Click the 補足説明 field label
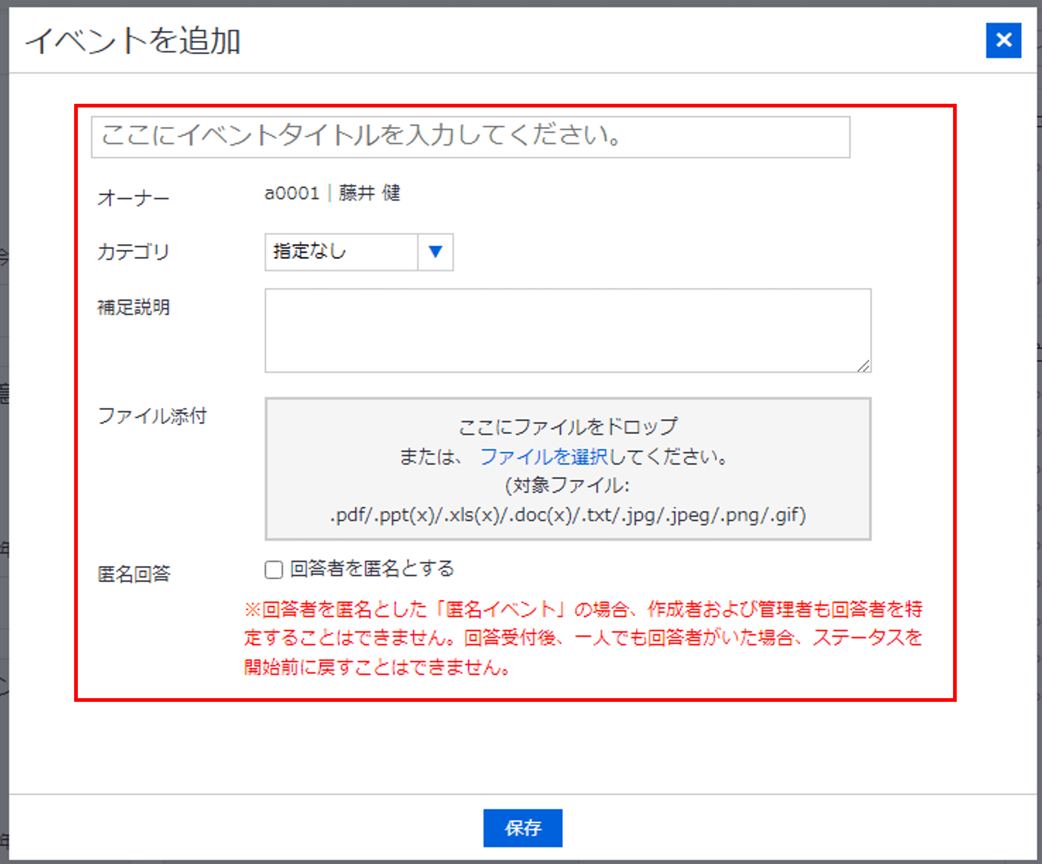This screenshot has height=864, width=1042. pyautogui.click(x=133, y=308)
